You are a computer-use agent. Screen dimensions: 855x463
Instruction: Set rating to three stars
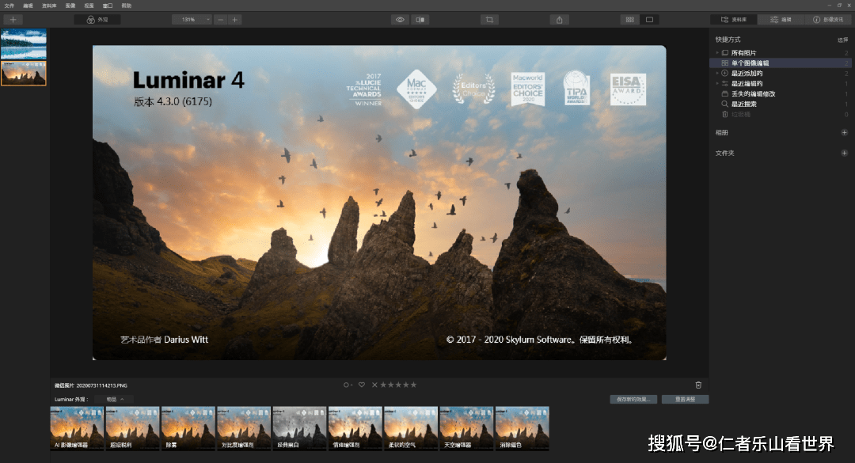tap(398, 385)
